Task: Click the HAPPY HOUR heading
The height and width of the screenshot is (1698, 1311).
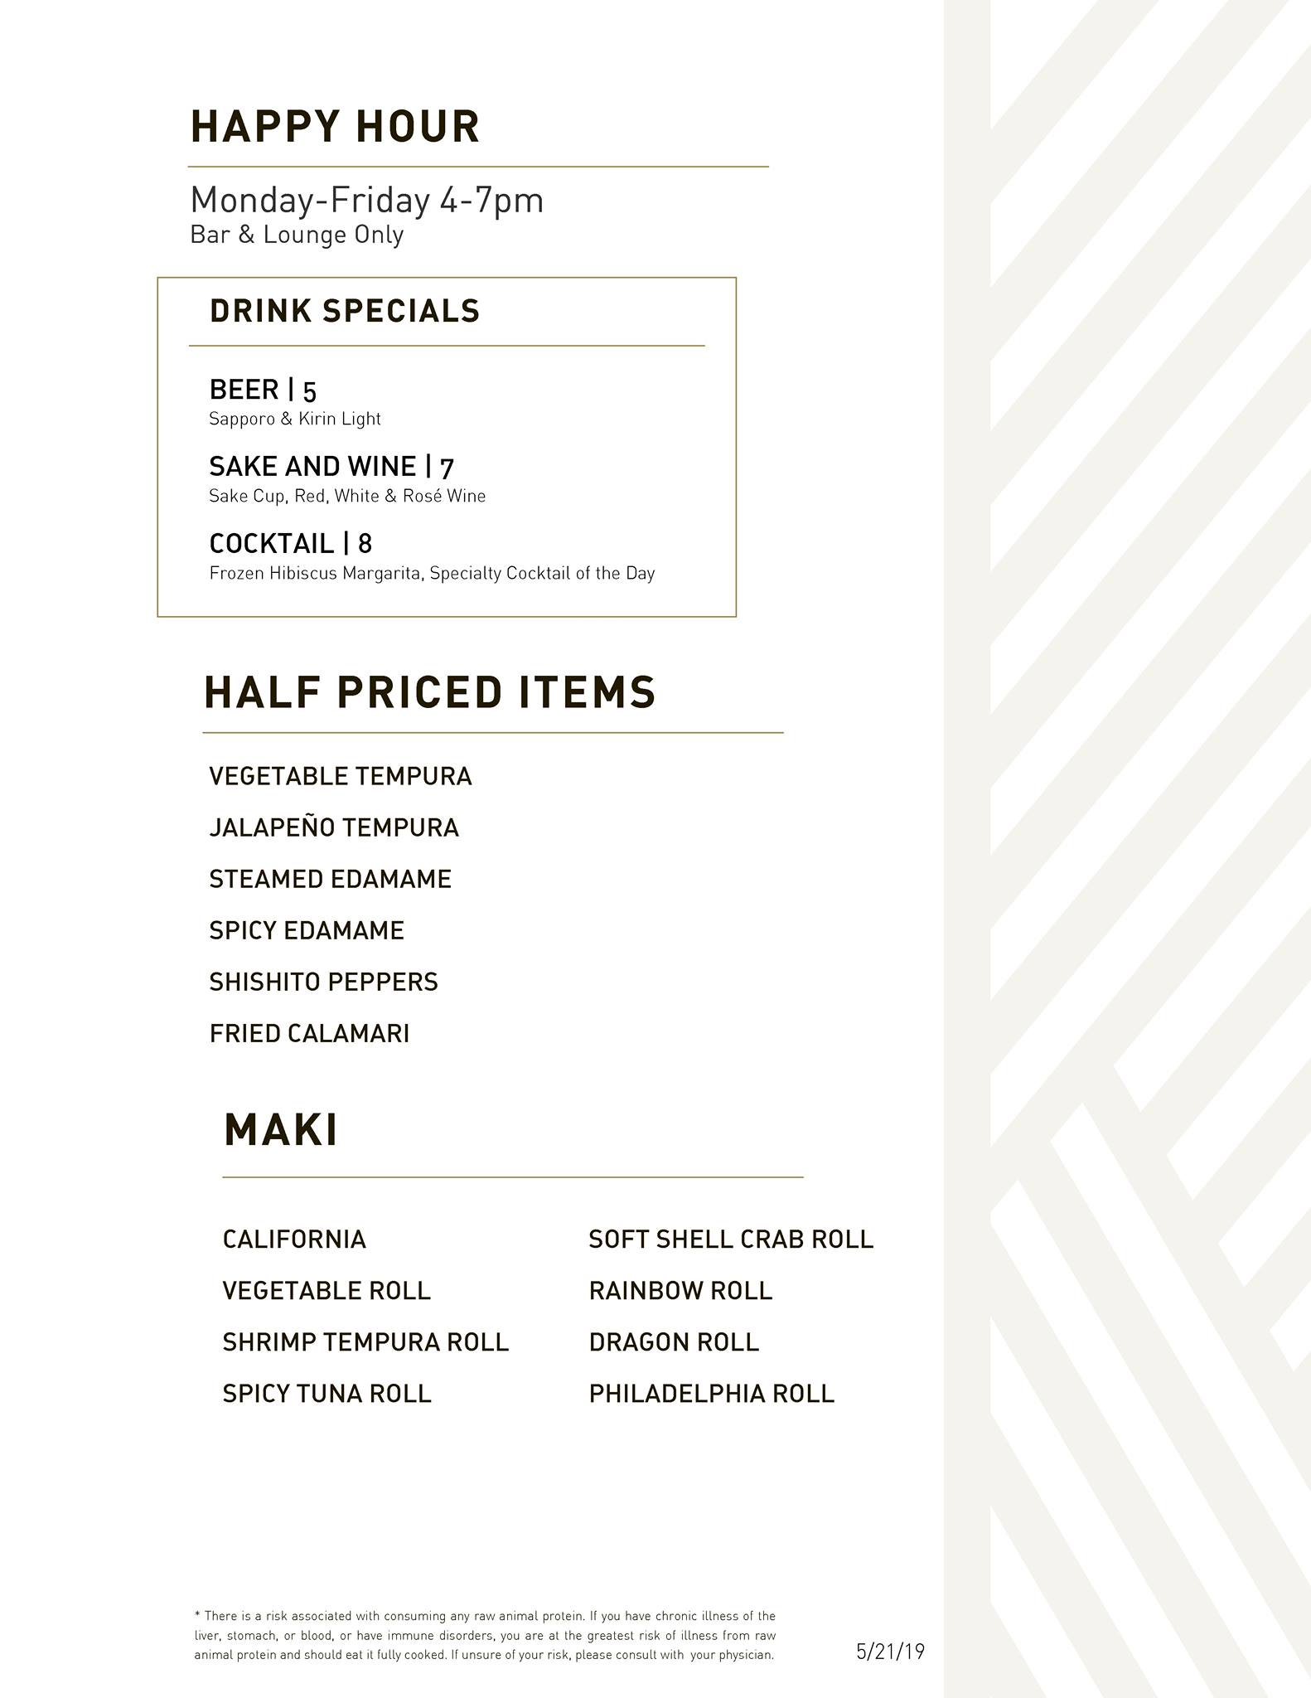Action: (335, 127)
